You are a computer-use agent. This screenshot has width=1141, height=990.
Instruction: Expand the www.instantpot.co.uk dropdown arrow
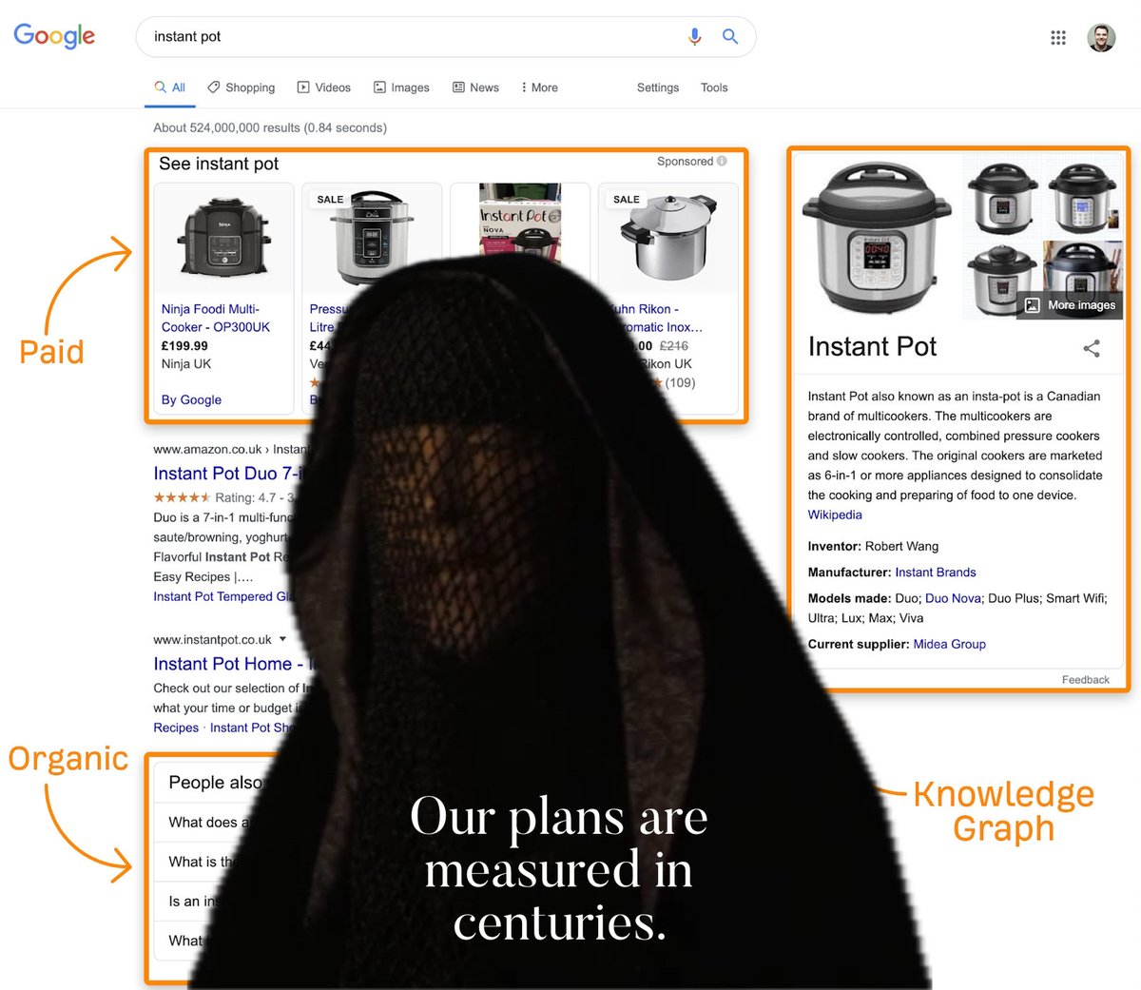coord(282,639)
